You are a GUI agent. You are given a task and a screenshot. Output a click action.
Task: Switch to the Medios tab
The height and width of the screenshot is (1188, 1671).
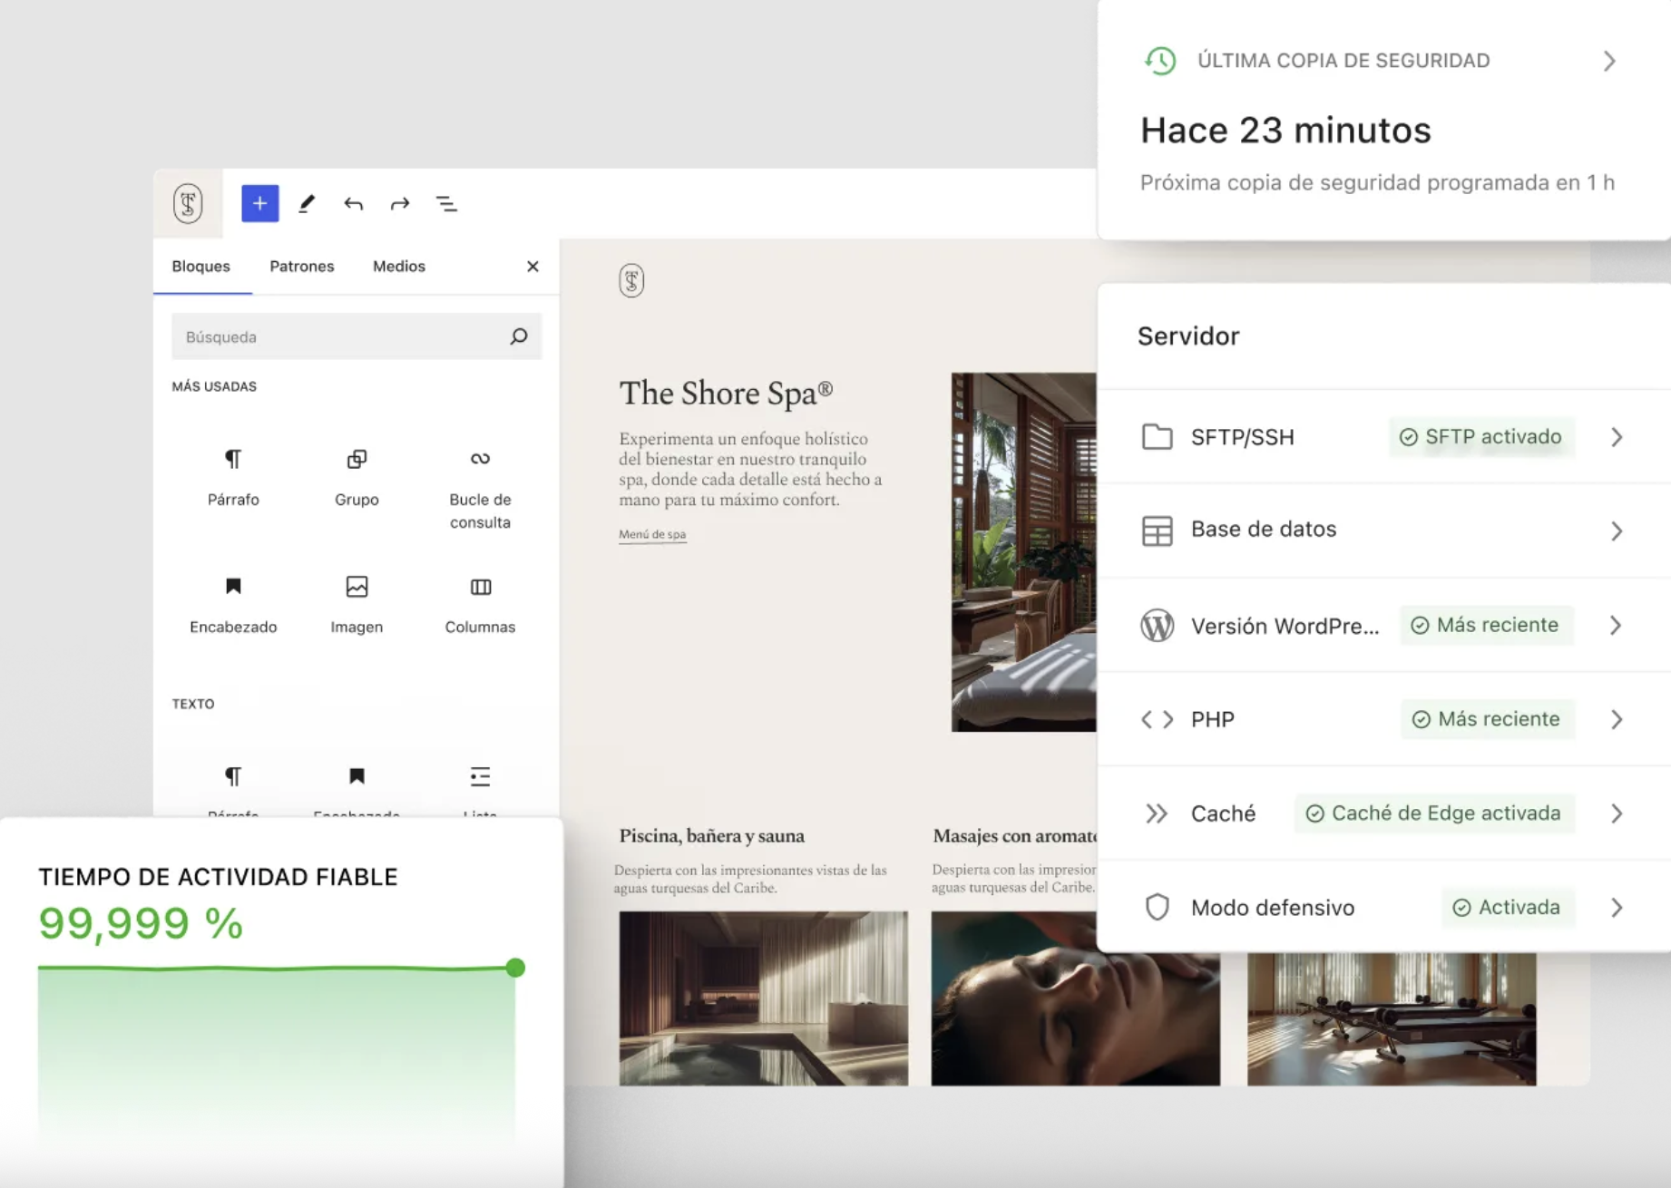[398, 266]
